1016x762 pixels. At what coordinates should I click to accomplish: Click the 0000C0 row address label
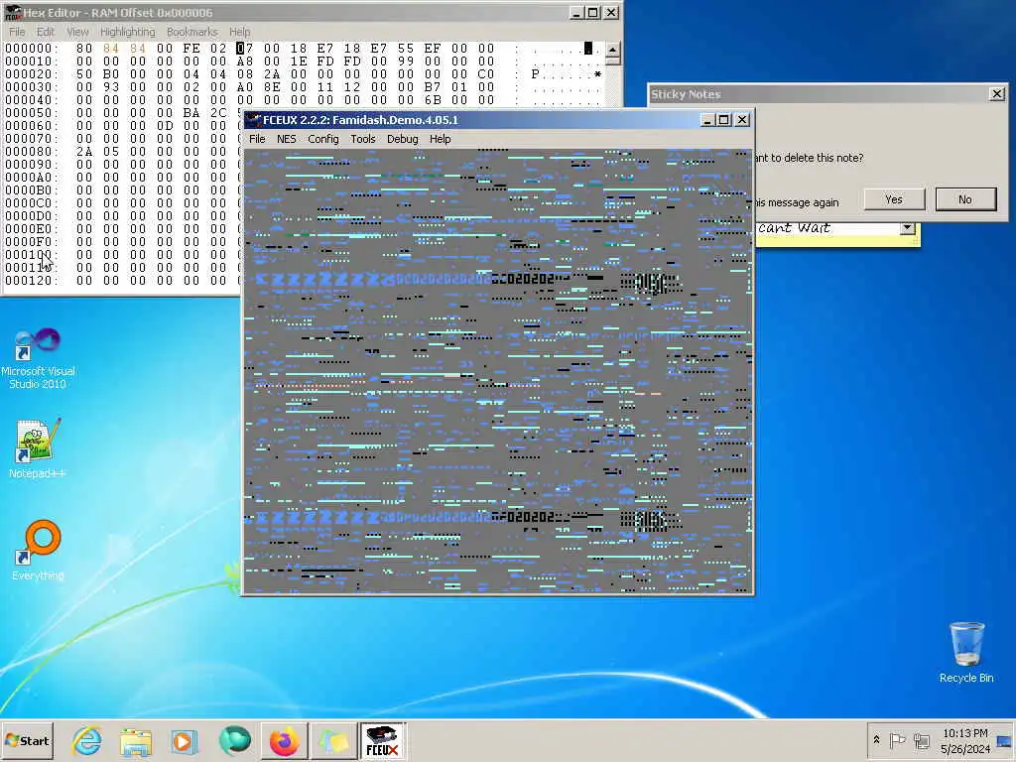[x=31, y=202]
